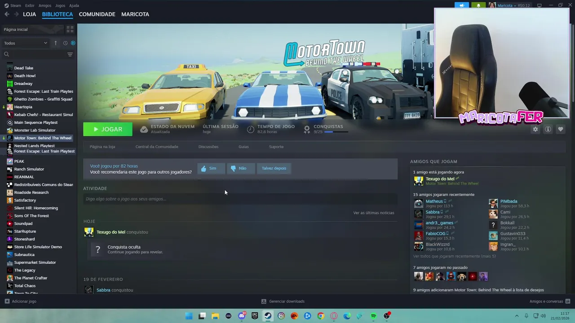Open Discord from the Windows taskbar
Image resolution: width=575 pixels, height=323 pixels.
tap(242, 316)
